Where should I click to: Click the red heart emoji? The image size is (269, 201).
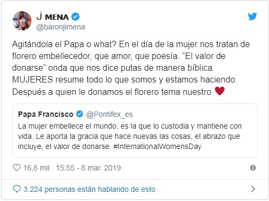[220, 91]
